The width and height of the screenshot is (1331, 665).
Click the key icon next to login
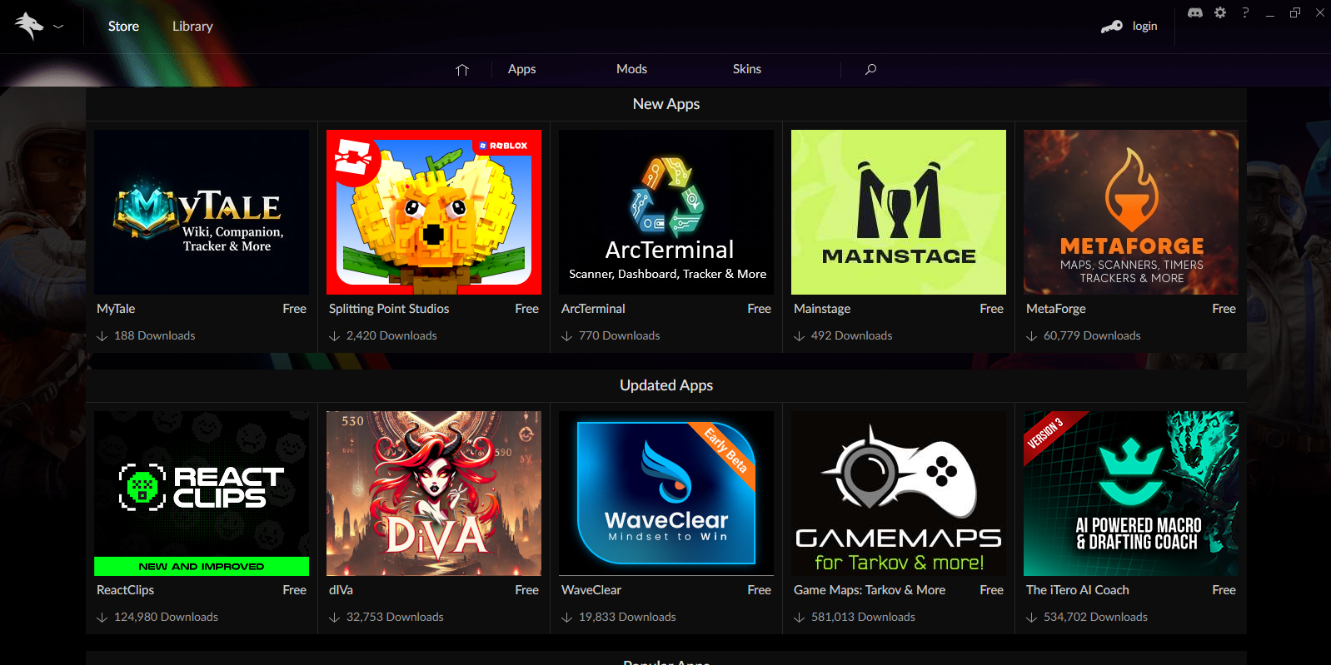point(1112,27)
